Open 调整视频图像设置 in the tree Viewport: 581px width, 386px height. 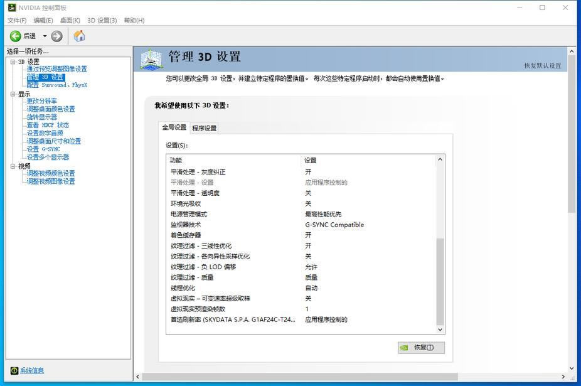point(51,181)
